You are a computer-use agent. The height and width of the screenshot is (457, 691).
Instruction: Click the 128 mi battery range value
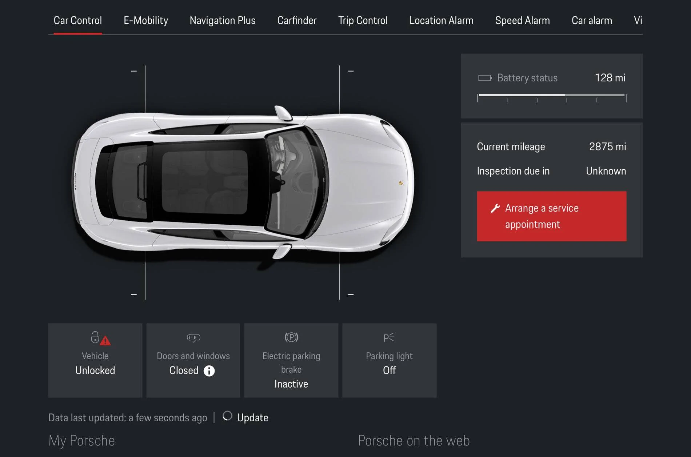tap(610, 77)
